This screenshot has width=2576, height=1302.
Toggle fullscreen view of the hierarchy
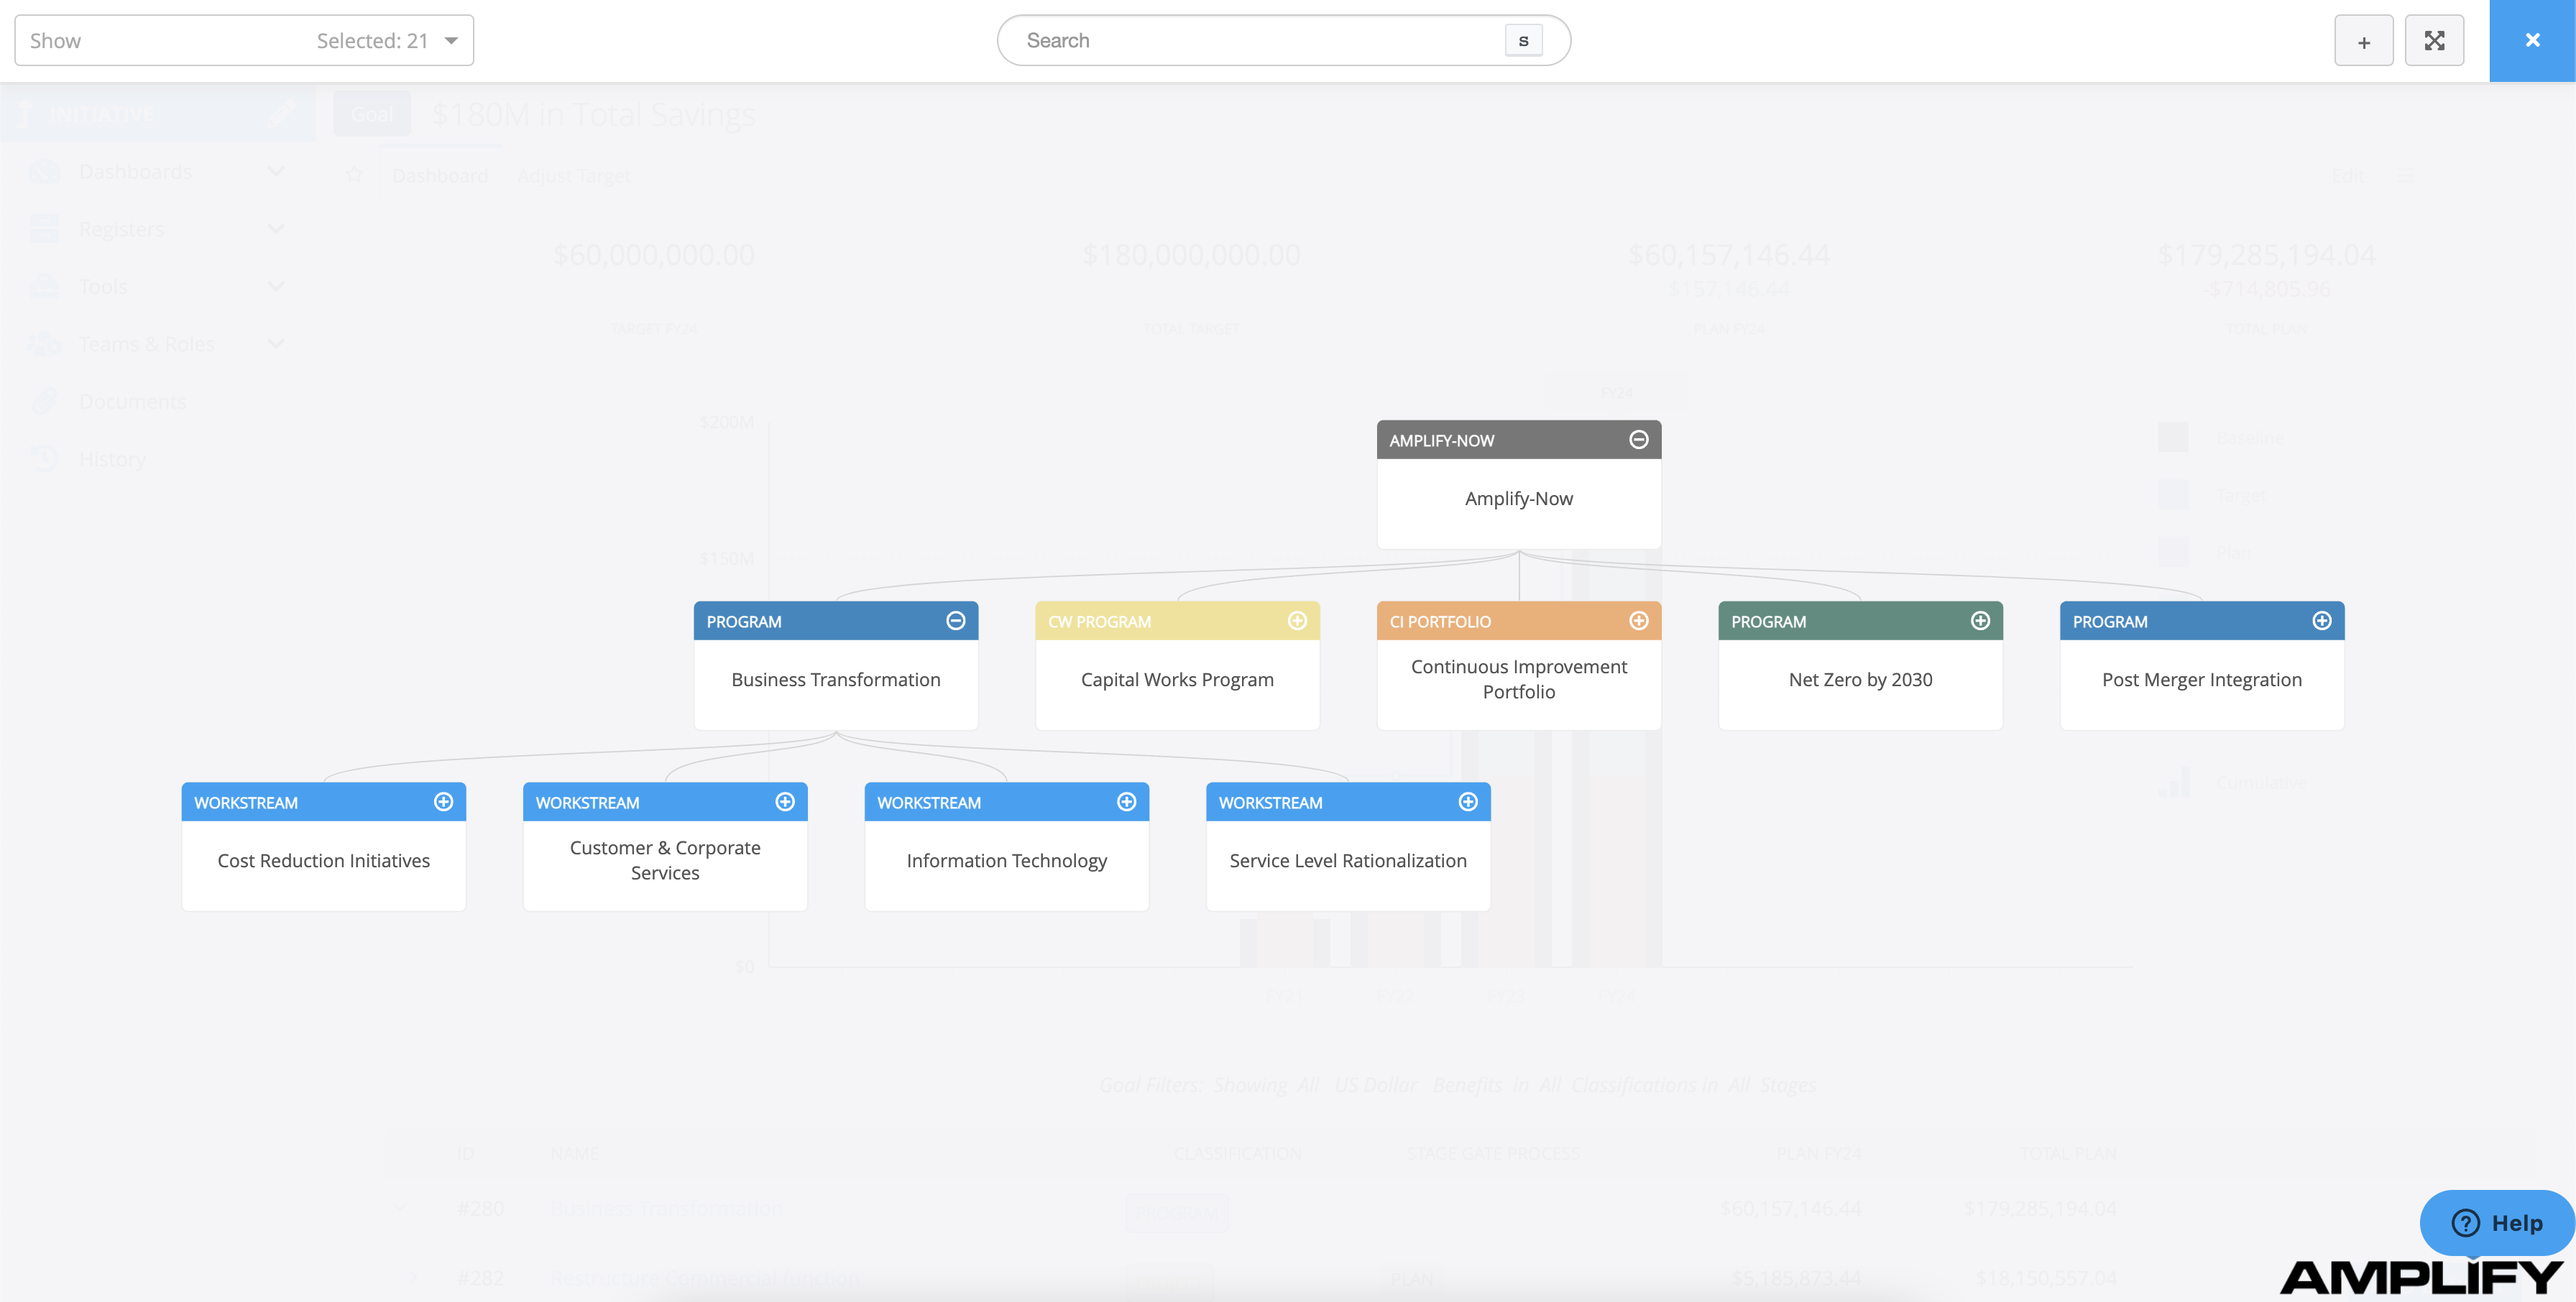(x=2434, y=41)
